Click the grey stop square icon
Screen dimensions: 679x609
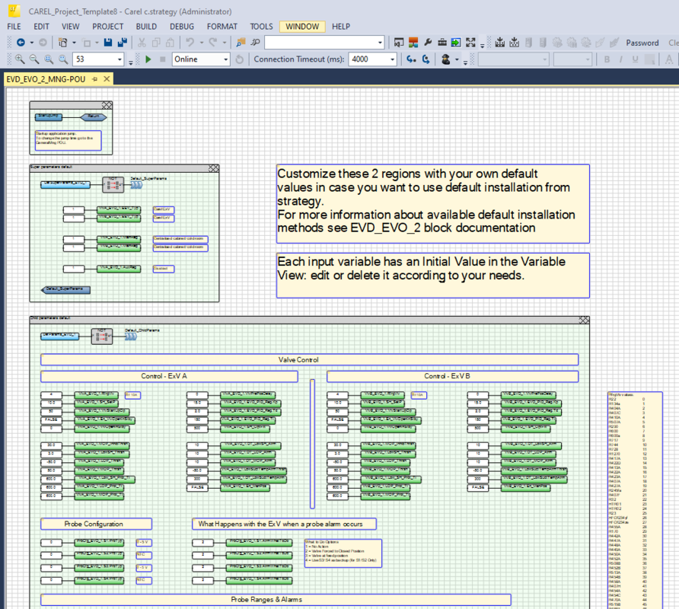tap(163, 59)
